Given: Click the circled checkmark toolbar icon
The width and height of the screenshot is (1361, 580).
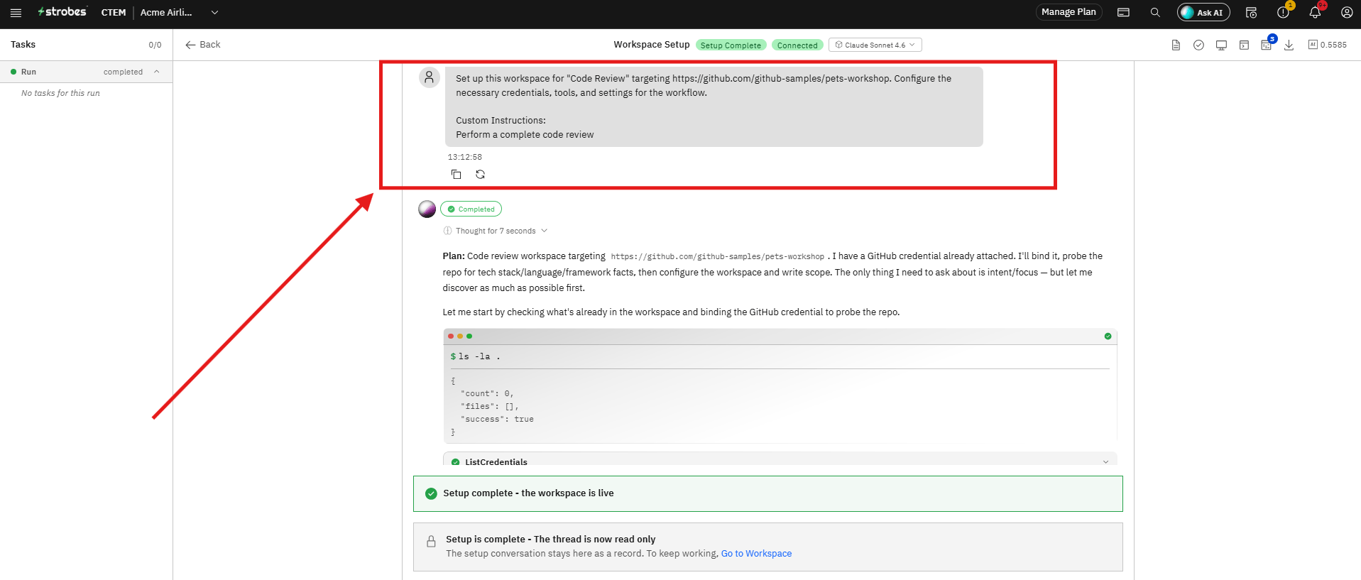Looking at the screenshot, I should point(1198,45).
